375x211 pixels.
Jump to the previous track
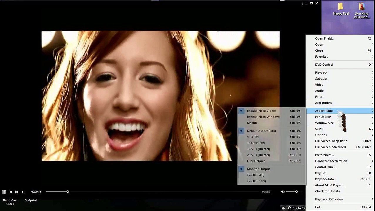[16, 192]
